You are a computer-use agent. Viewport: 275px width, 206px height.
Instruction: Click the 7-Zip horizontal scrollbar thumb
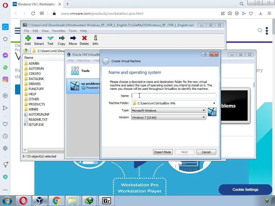[46, 150]
